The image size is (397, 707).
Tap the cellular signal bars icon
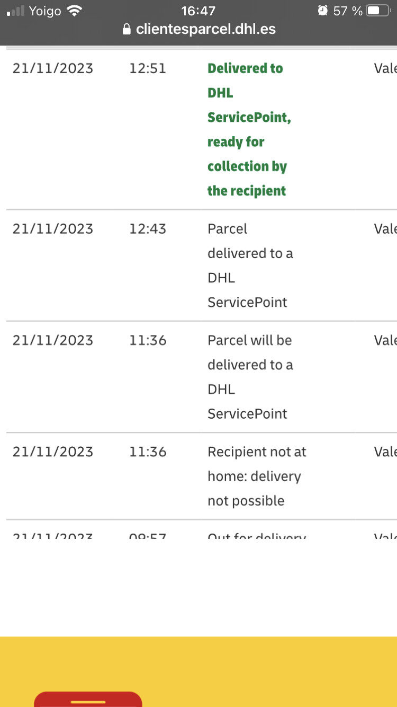click(16, 11)
